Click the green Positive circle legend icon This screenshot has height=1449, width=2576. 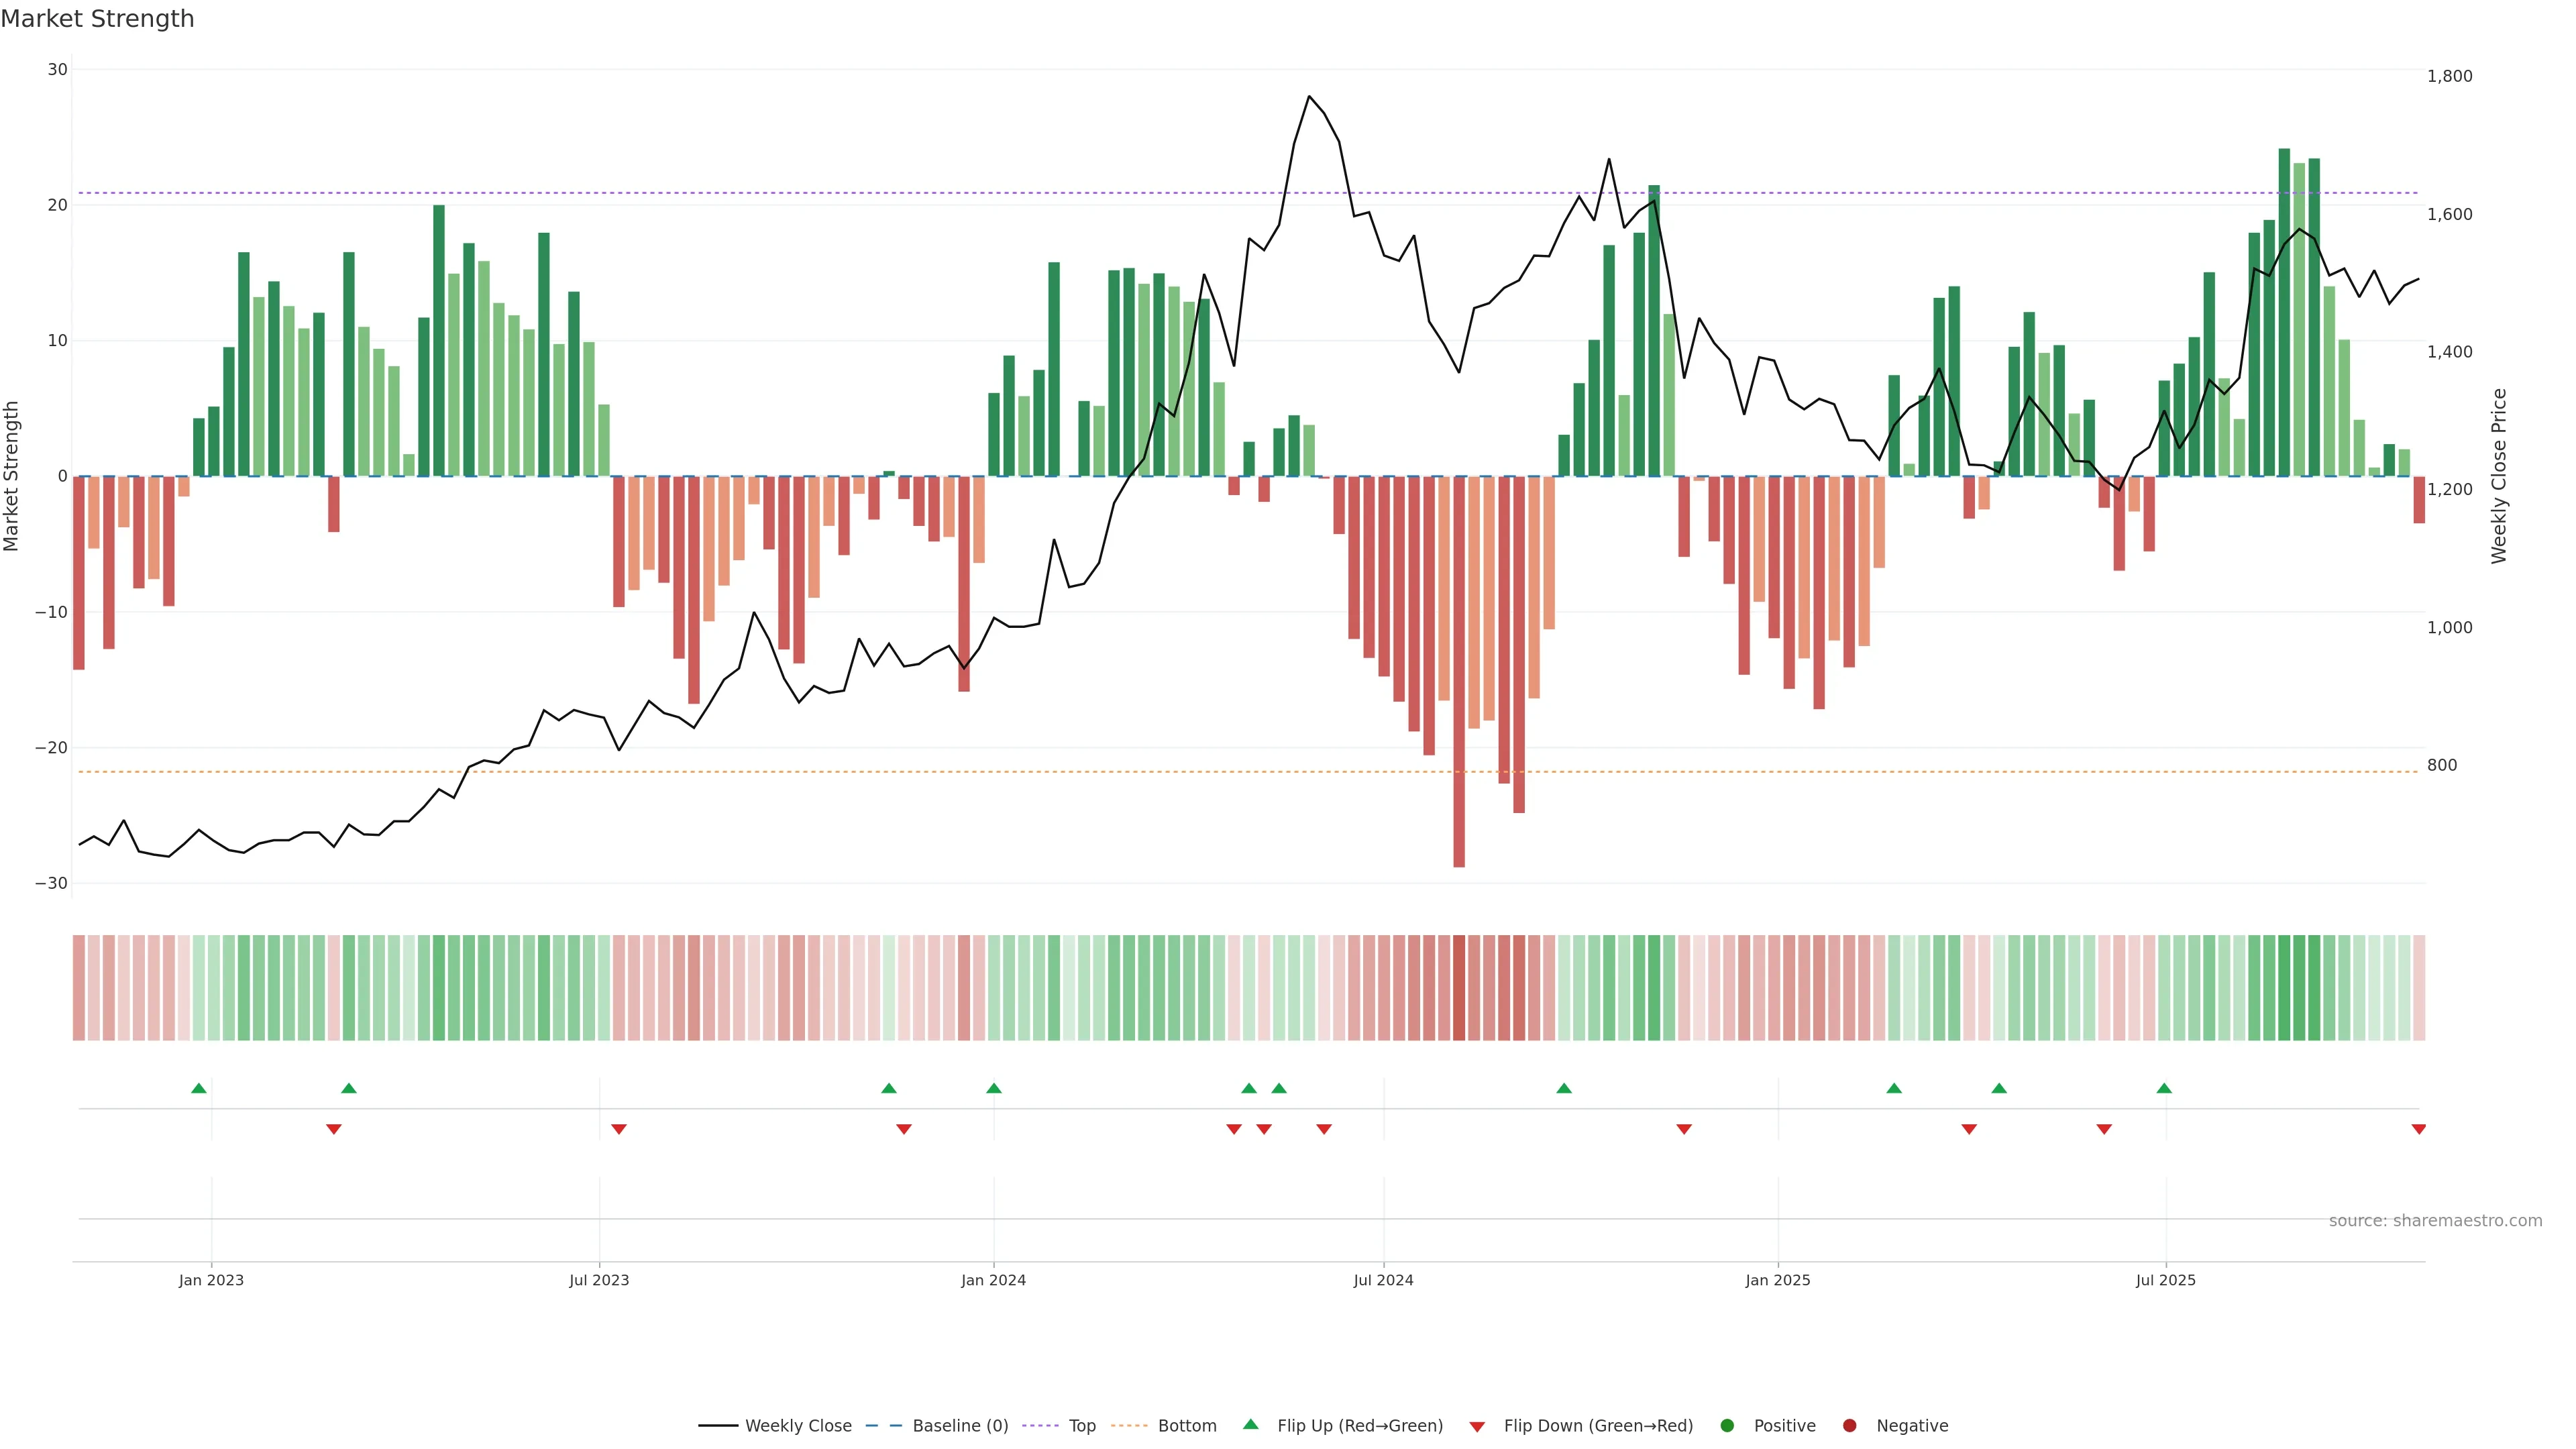tap(1727, 1426)
